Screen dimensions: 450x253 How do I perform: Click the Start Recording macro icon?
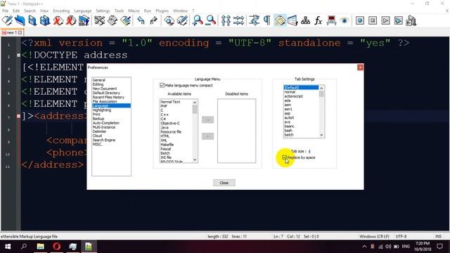tap(360, 20)
